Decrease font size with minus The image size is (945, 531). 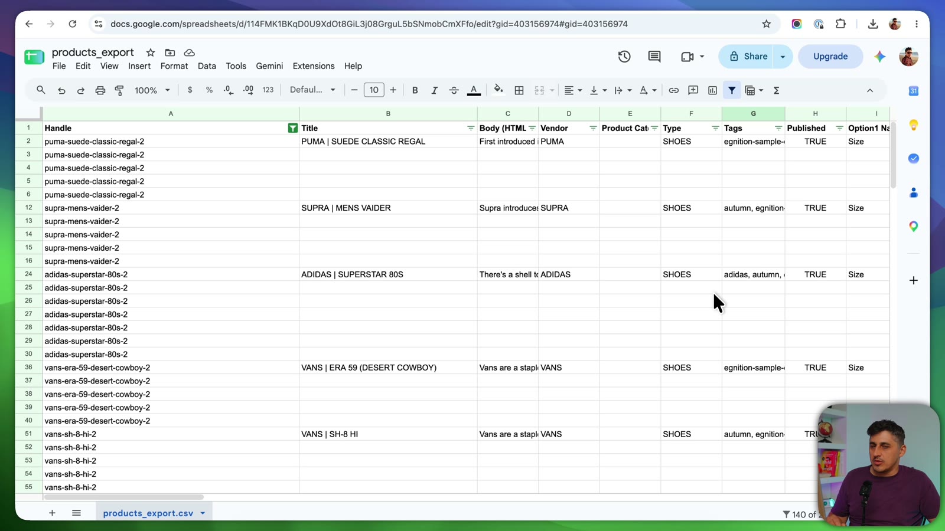coord(354,90)
